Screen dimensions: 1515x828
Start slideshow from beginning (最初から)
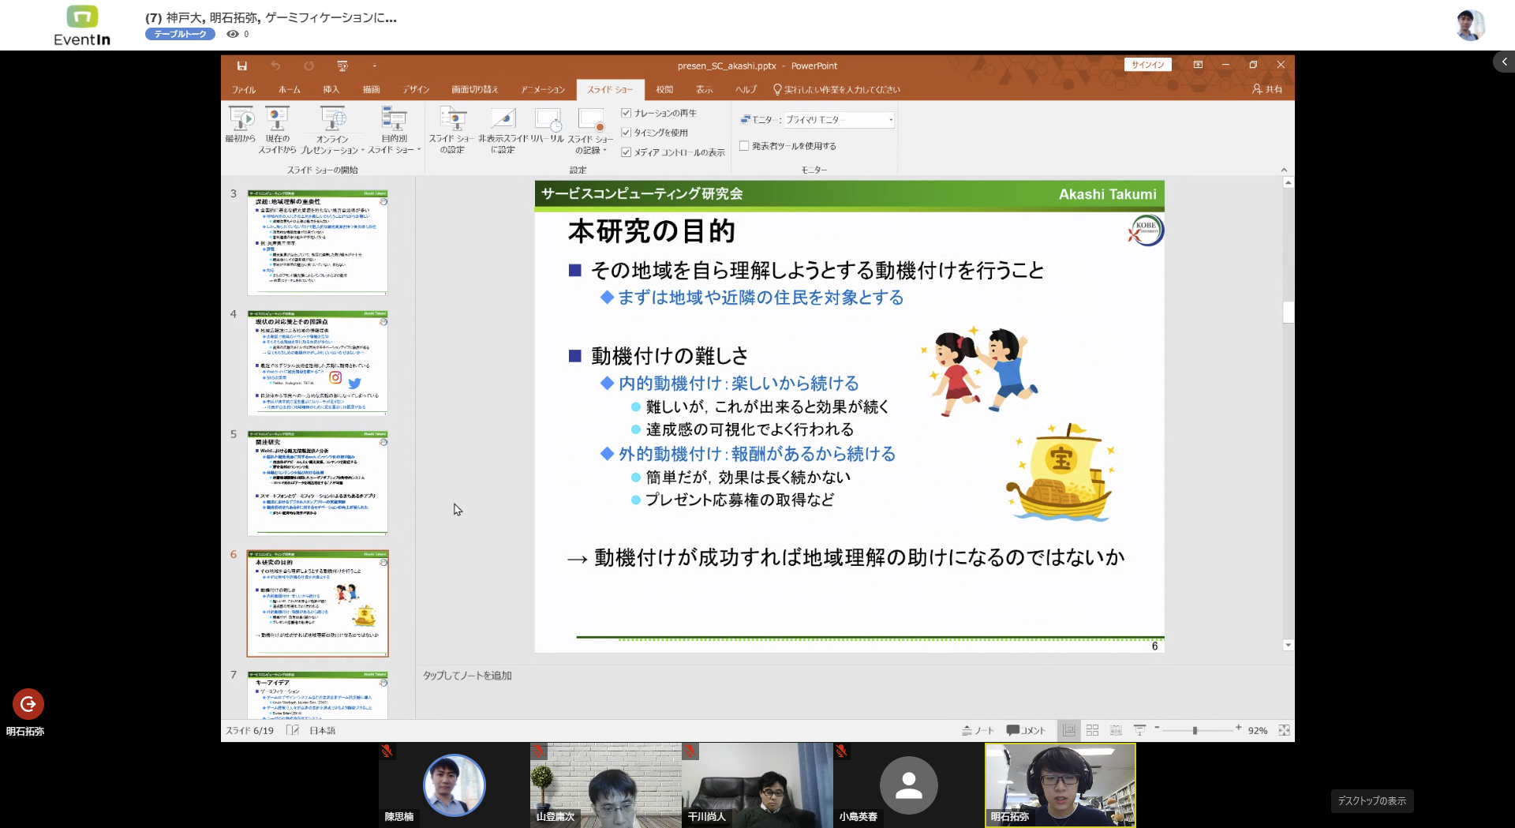point(241,120)
